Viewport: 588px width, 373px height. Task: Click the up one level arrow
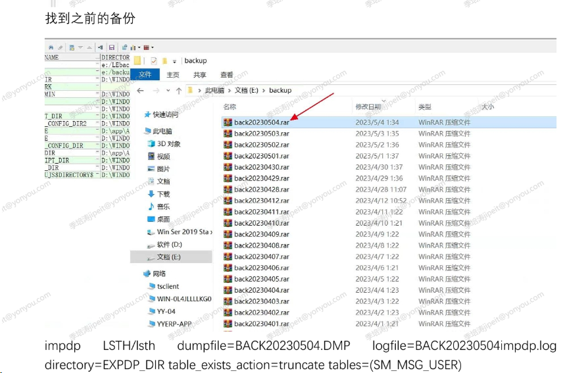(179, 90)
